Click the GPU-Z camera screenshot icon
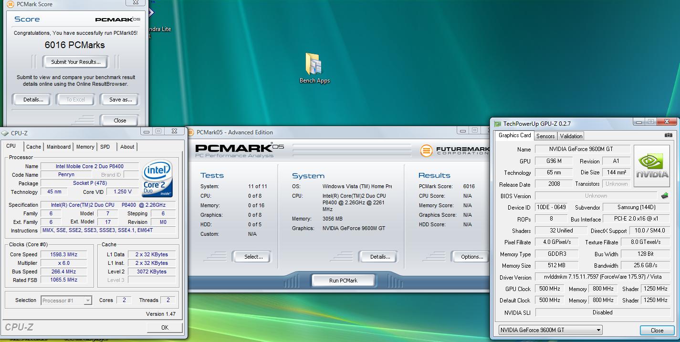This screenshot has height=342, width=680. (x=668, y=135)
